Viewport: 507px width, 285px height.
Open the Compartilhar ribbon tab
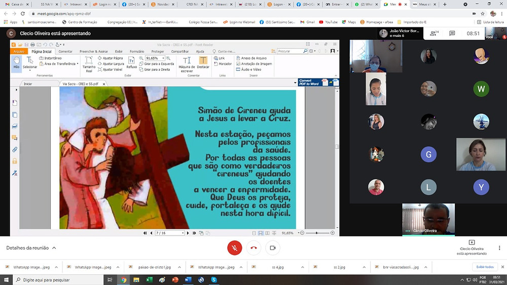point(180,51)
